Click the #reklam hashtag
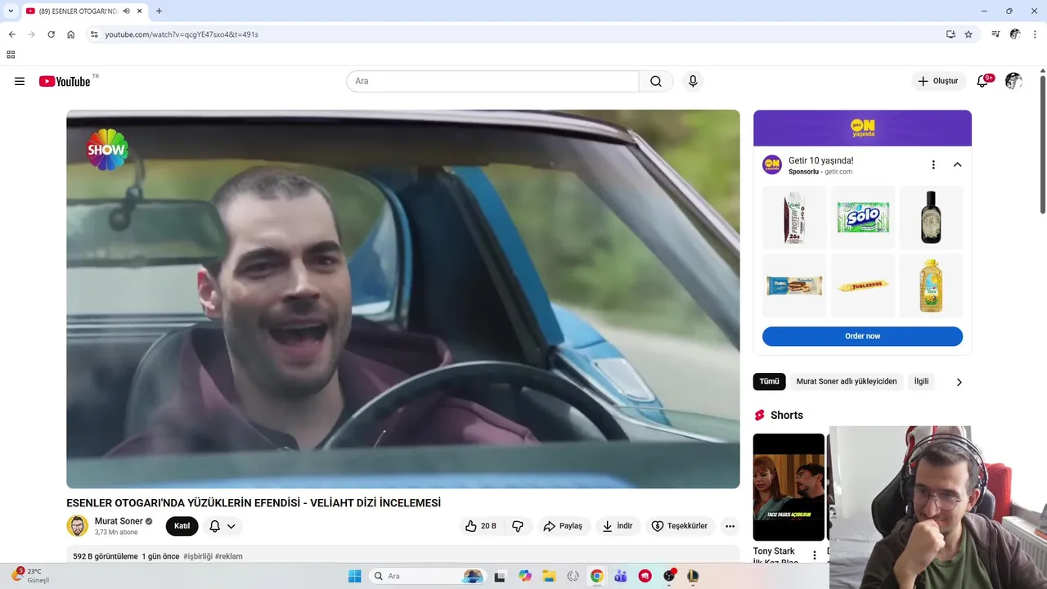The width and height of the screenshot is (1047, 589). click(229, 556)
